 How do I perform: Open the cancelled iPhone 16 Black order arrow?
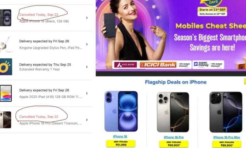tap(87, 18)
